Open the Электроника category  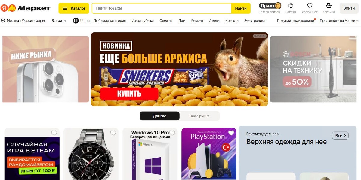pos(255,21)
